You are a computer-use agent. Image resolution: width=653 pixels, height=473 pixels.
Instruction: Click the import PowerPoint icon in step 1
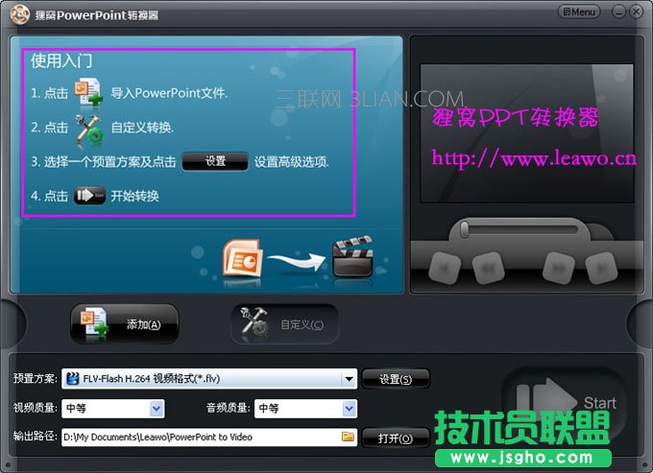pos(88,91)
